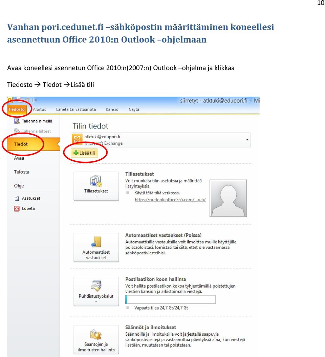Open the Tiliasetukset dropdown button
The height and width of the screenshot is (357, 325).
coord(96,186)
